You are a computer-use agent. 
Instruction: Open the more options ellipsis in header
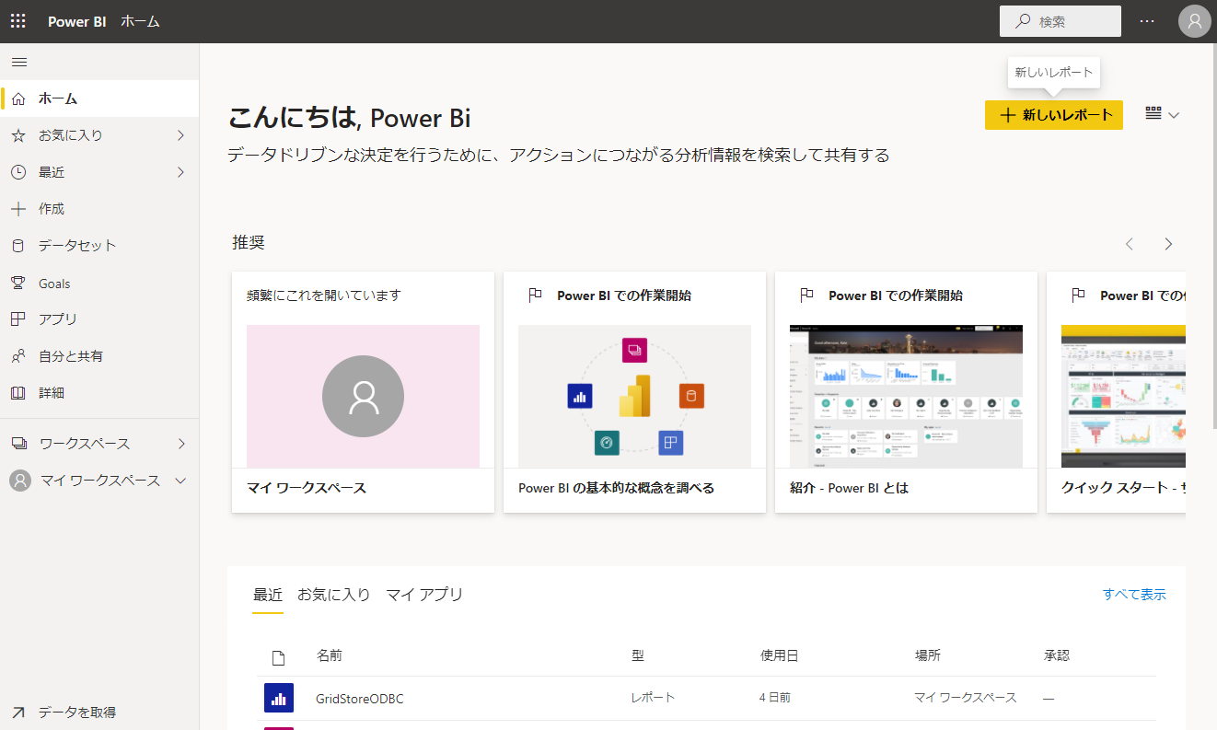point(1146,21)
